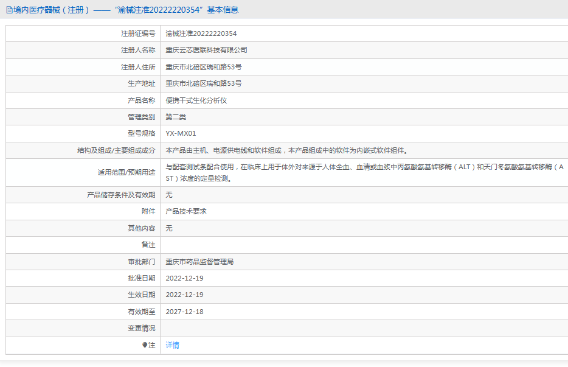Click the 其他内容 label
Screen dimensions: 568x367
click(142, 228)
